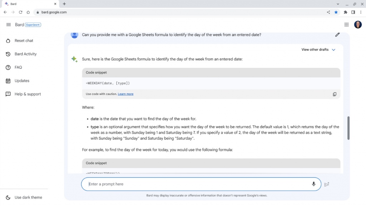Open Google account profile picture
The height and width of the screenshot is (206, 366).
coord(358,25)
